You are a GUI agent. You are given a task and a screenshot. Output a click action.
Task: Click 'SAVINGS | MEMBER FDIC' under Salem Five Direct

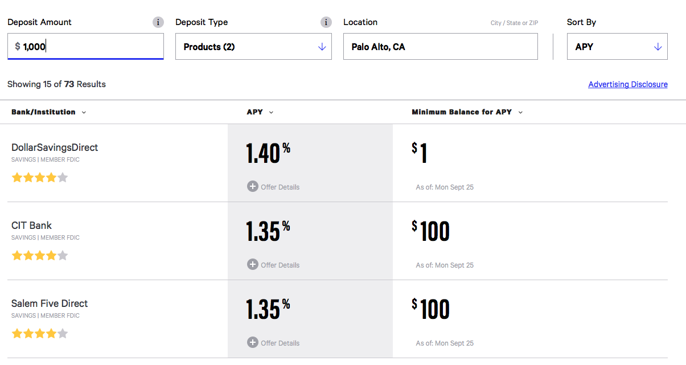pyautogui.click(x=46, y=316)
